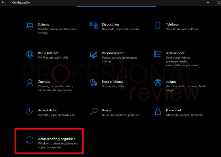Click 'Pantalla, sonido, notificaciones, energía' description

pyautogui.click(x=58, y=31)
